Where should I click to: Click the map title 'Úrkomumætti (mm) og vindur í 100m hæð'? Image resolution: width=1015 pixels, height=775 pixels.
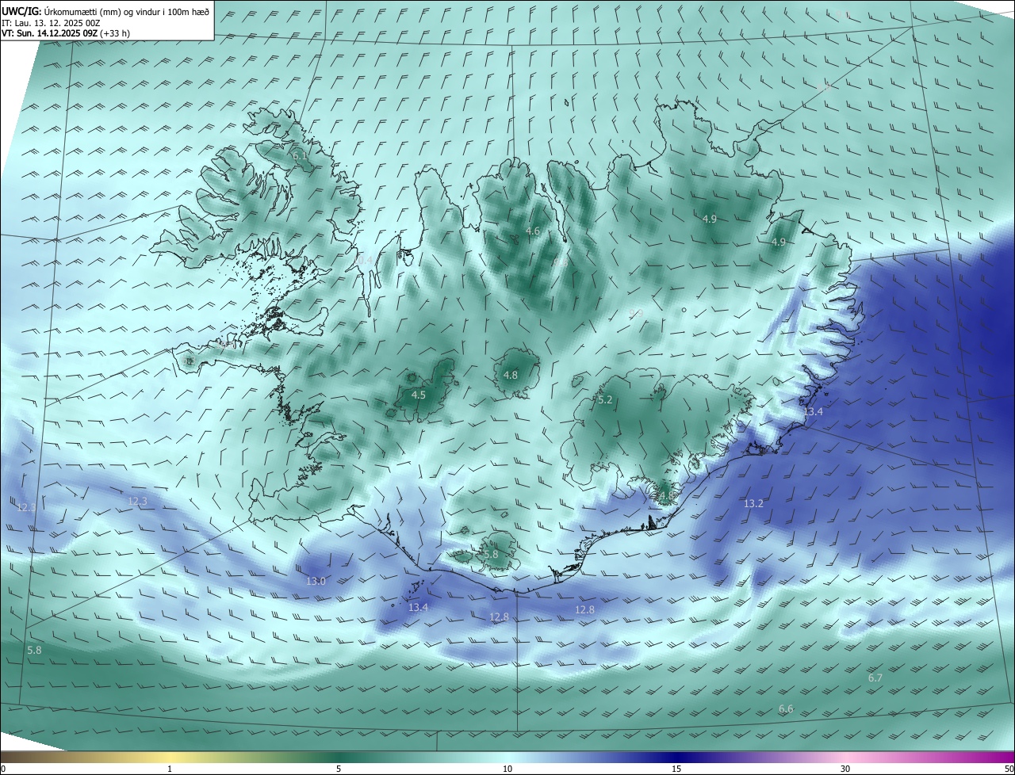(x=126, y=12)
